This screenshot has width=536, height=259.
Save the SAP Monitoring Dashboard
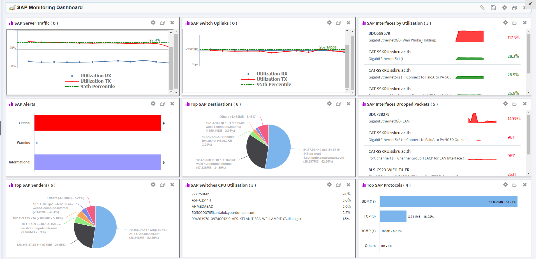coord(493,8)
